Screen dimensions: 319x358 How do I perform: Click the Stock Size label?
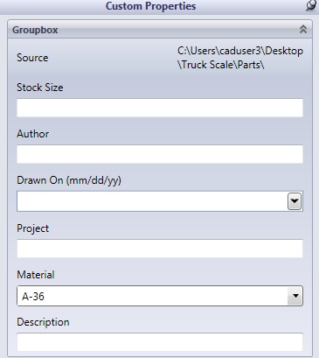[x=40, y=88]
